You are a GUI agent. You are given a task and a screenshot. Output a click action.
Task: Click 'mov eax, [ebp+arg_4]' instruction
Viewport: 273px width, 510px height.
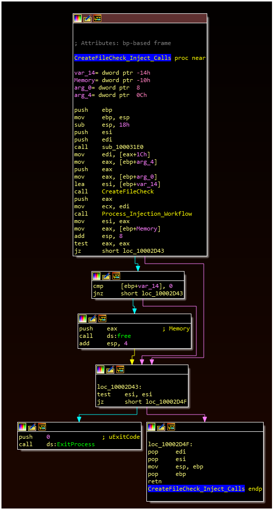(x=116, y=162)
